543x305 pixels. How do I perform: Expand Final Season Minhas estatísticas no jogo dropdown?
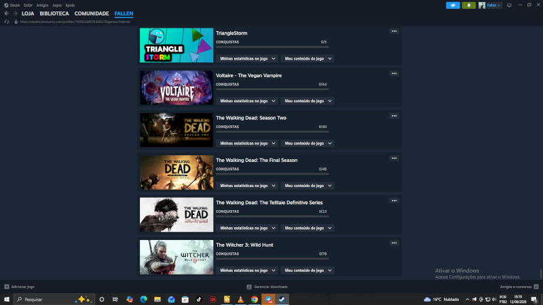point(247,186)
